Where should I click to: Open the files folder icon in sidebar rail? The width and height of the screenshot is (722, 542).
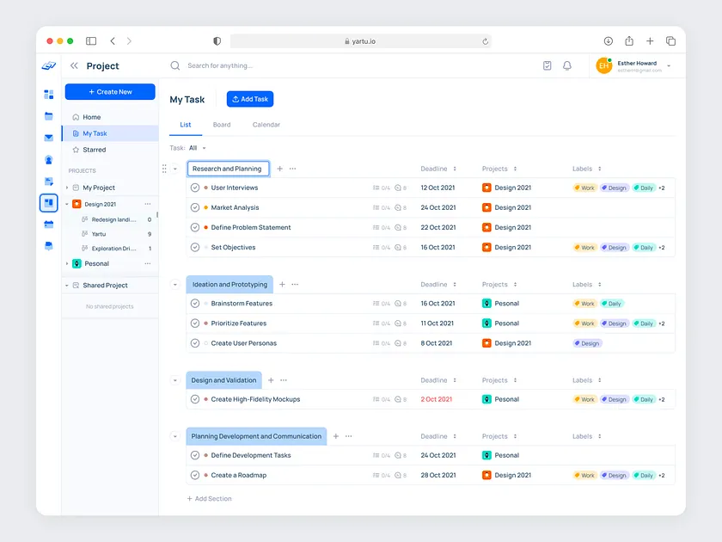click(49, 116)
